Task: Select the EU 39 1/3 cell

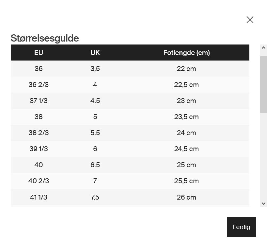Action: (x=39, y=149)
